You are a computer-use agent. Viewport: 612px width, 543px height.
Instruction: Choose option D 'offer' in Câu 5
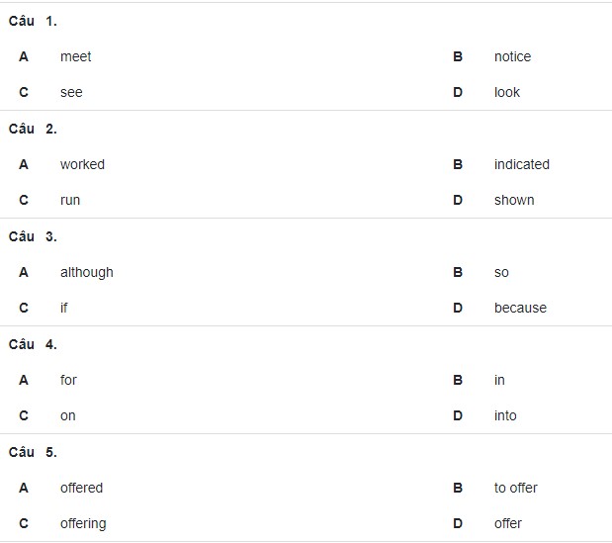point(508,523)
